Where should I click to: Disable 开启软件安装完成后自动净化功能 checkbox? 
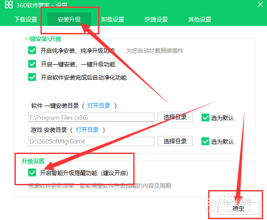point(32,77)
